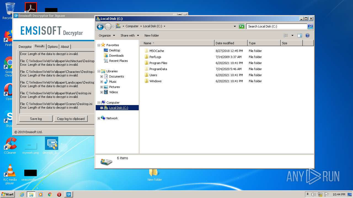Expand the Videos library node
Screen dimensions: 353x198
(x=101, y=92)
